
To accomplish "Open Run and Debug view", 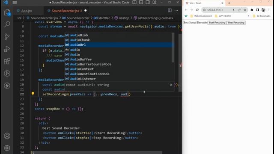I will coord(7,49).
